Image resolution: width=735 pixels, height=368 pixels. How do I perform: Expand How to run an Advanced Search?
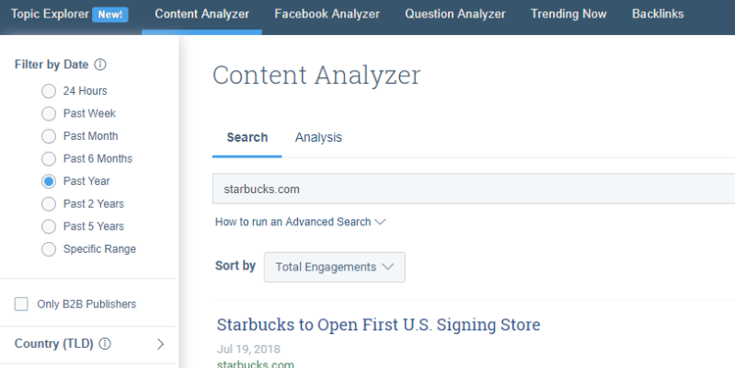tap(300, 222)
